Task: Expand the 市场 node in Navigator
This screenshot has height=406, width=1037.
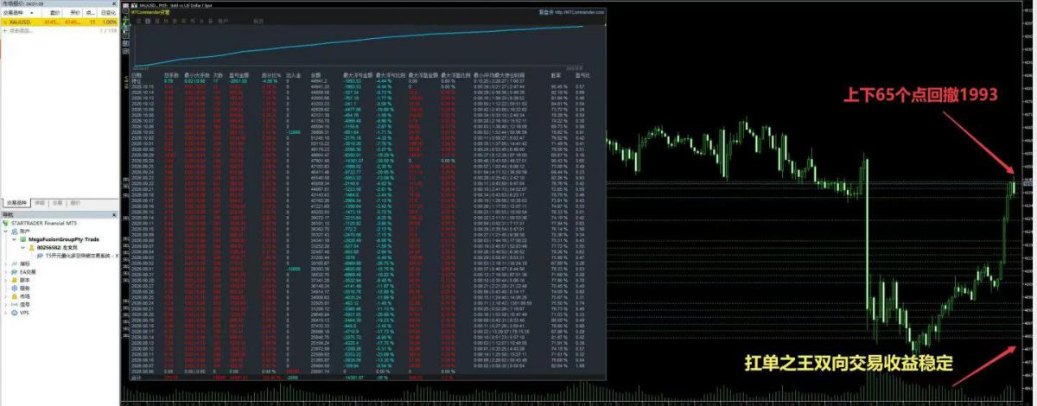Action: coord(6,296)
